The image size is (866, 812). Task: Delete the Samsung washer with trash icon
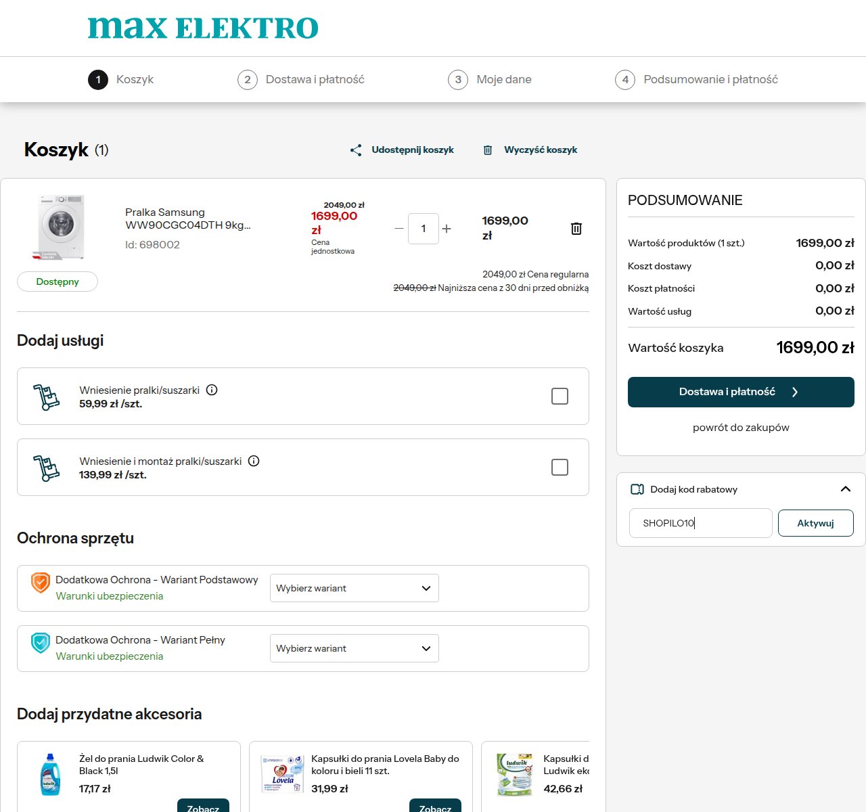(x=576, y=229)
